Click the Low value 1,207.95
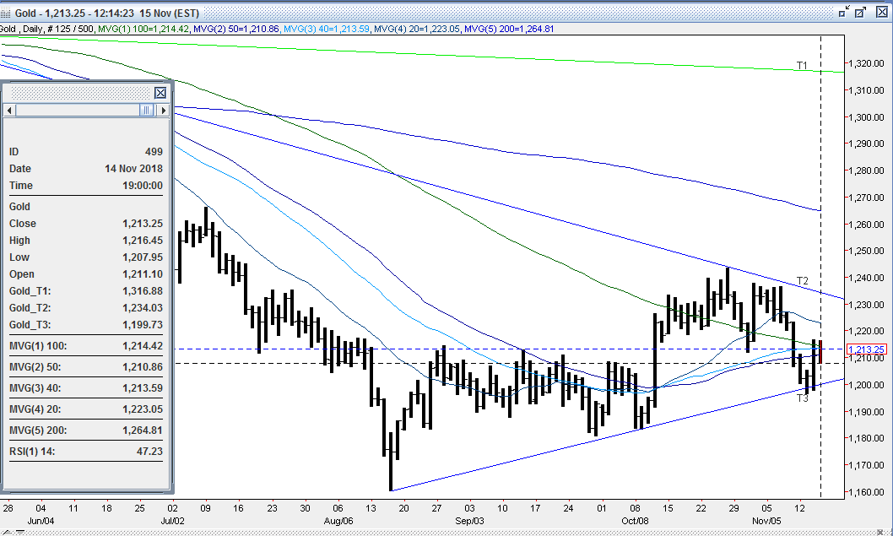Viewport: 893px width, 536px height. pos(143,257)
